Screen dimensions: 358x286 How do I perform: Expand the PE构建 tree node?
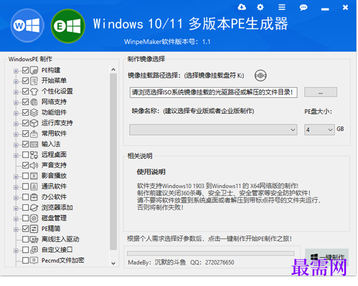point(15,71)
